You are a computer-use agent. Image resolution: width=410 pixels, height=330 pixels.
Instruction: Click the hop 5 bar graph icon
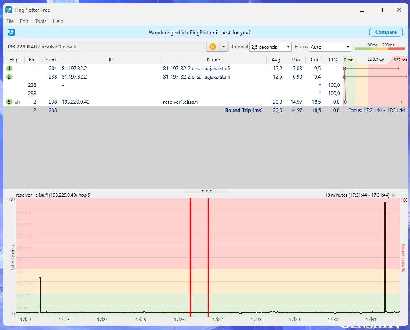point(18,102)
